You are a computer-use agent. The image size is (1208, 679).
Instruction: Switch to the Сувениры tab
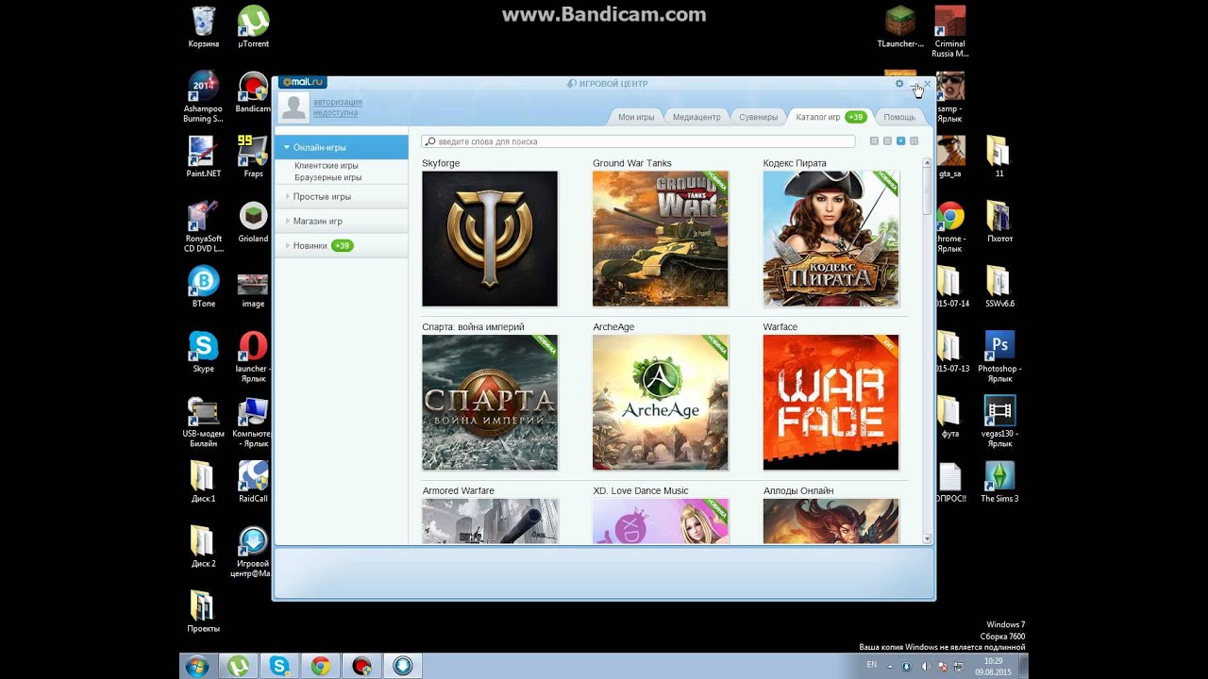(759, 117)
